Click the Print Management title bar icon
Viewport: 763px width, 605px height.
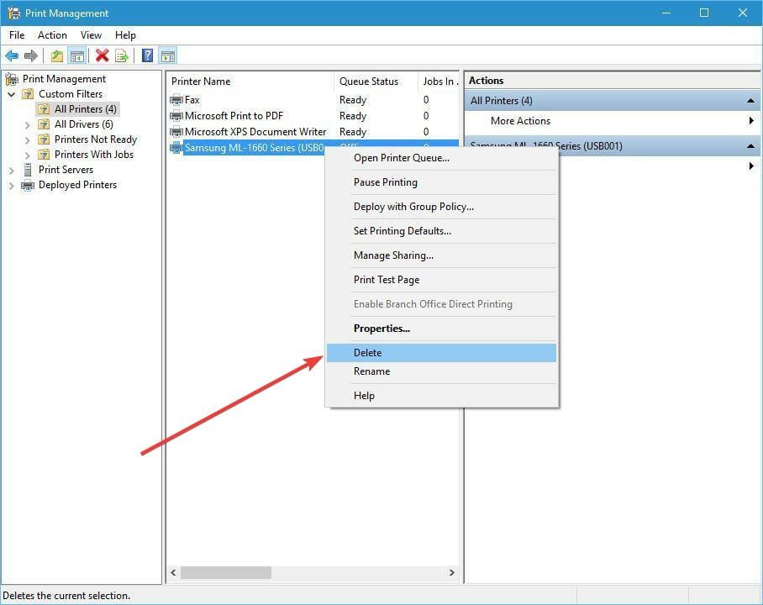tap(13, 13)
